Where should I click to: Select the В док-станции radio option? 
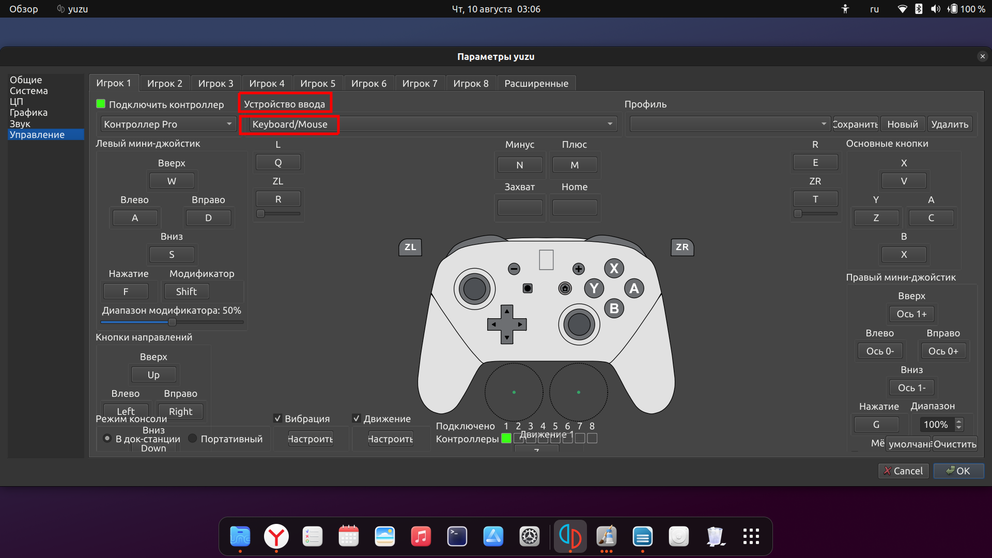107,438
